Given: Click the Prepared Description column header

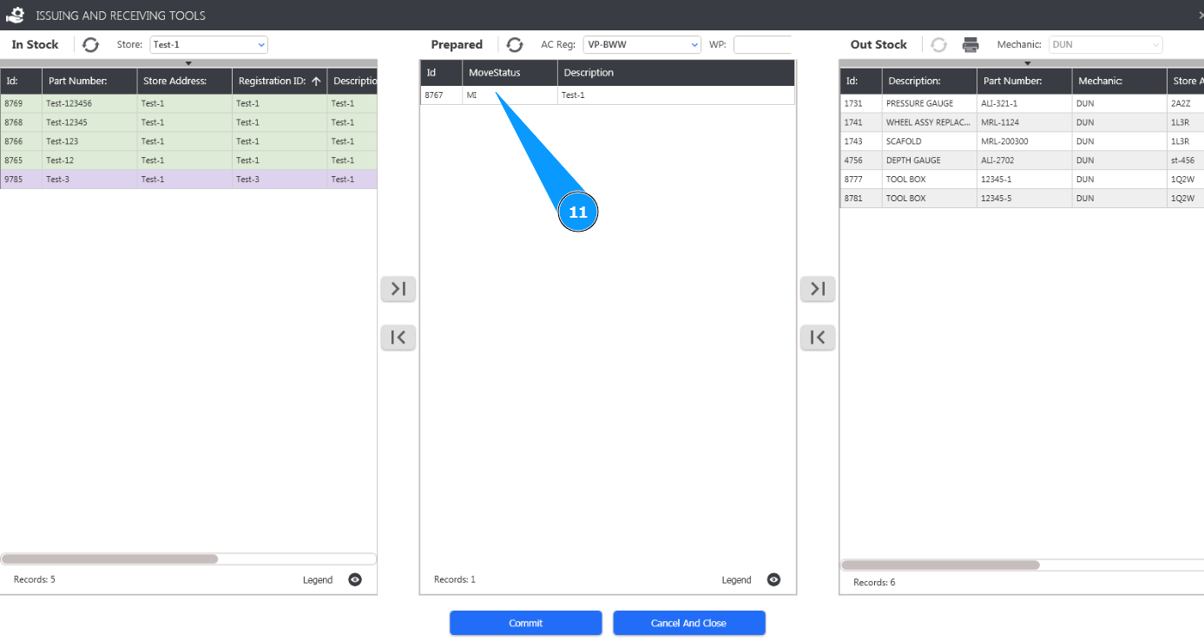Looking at the screenshot, I should coord(676,73).
